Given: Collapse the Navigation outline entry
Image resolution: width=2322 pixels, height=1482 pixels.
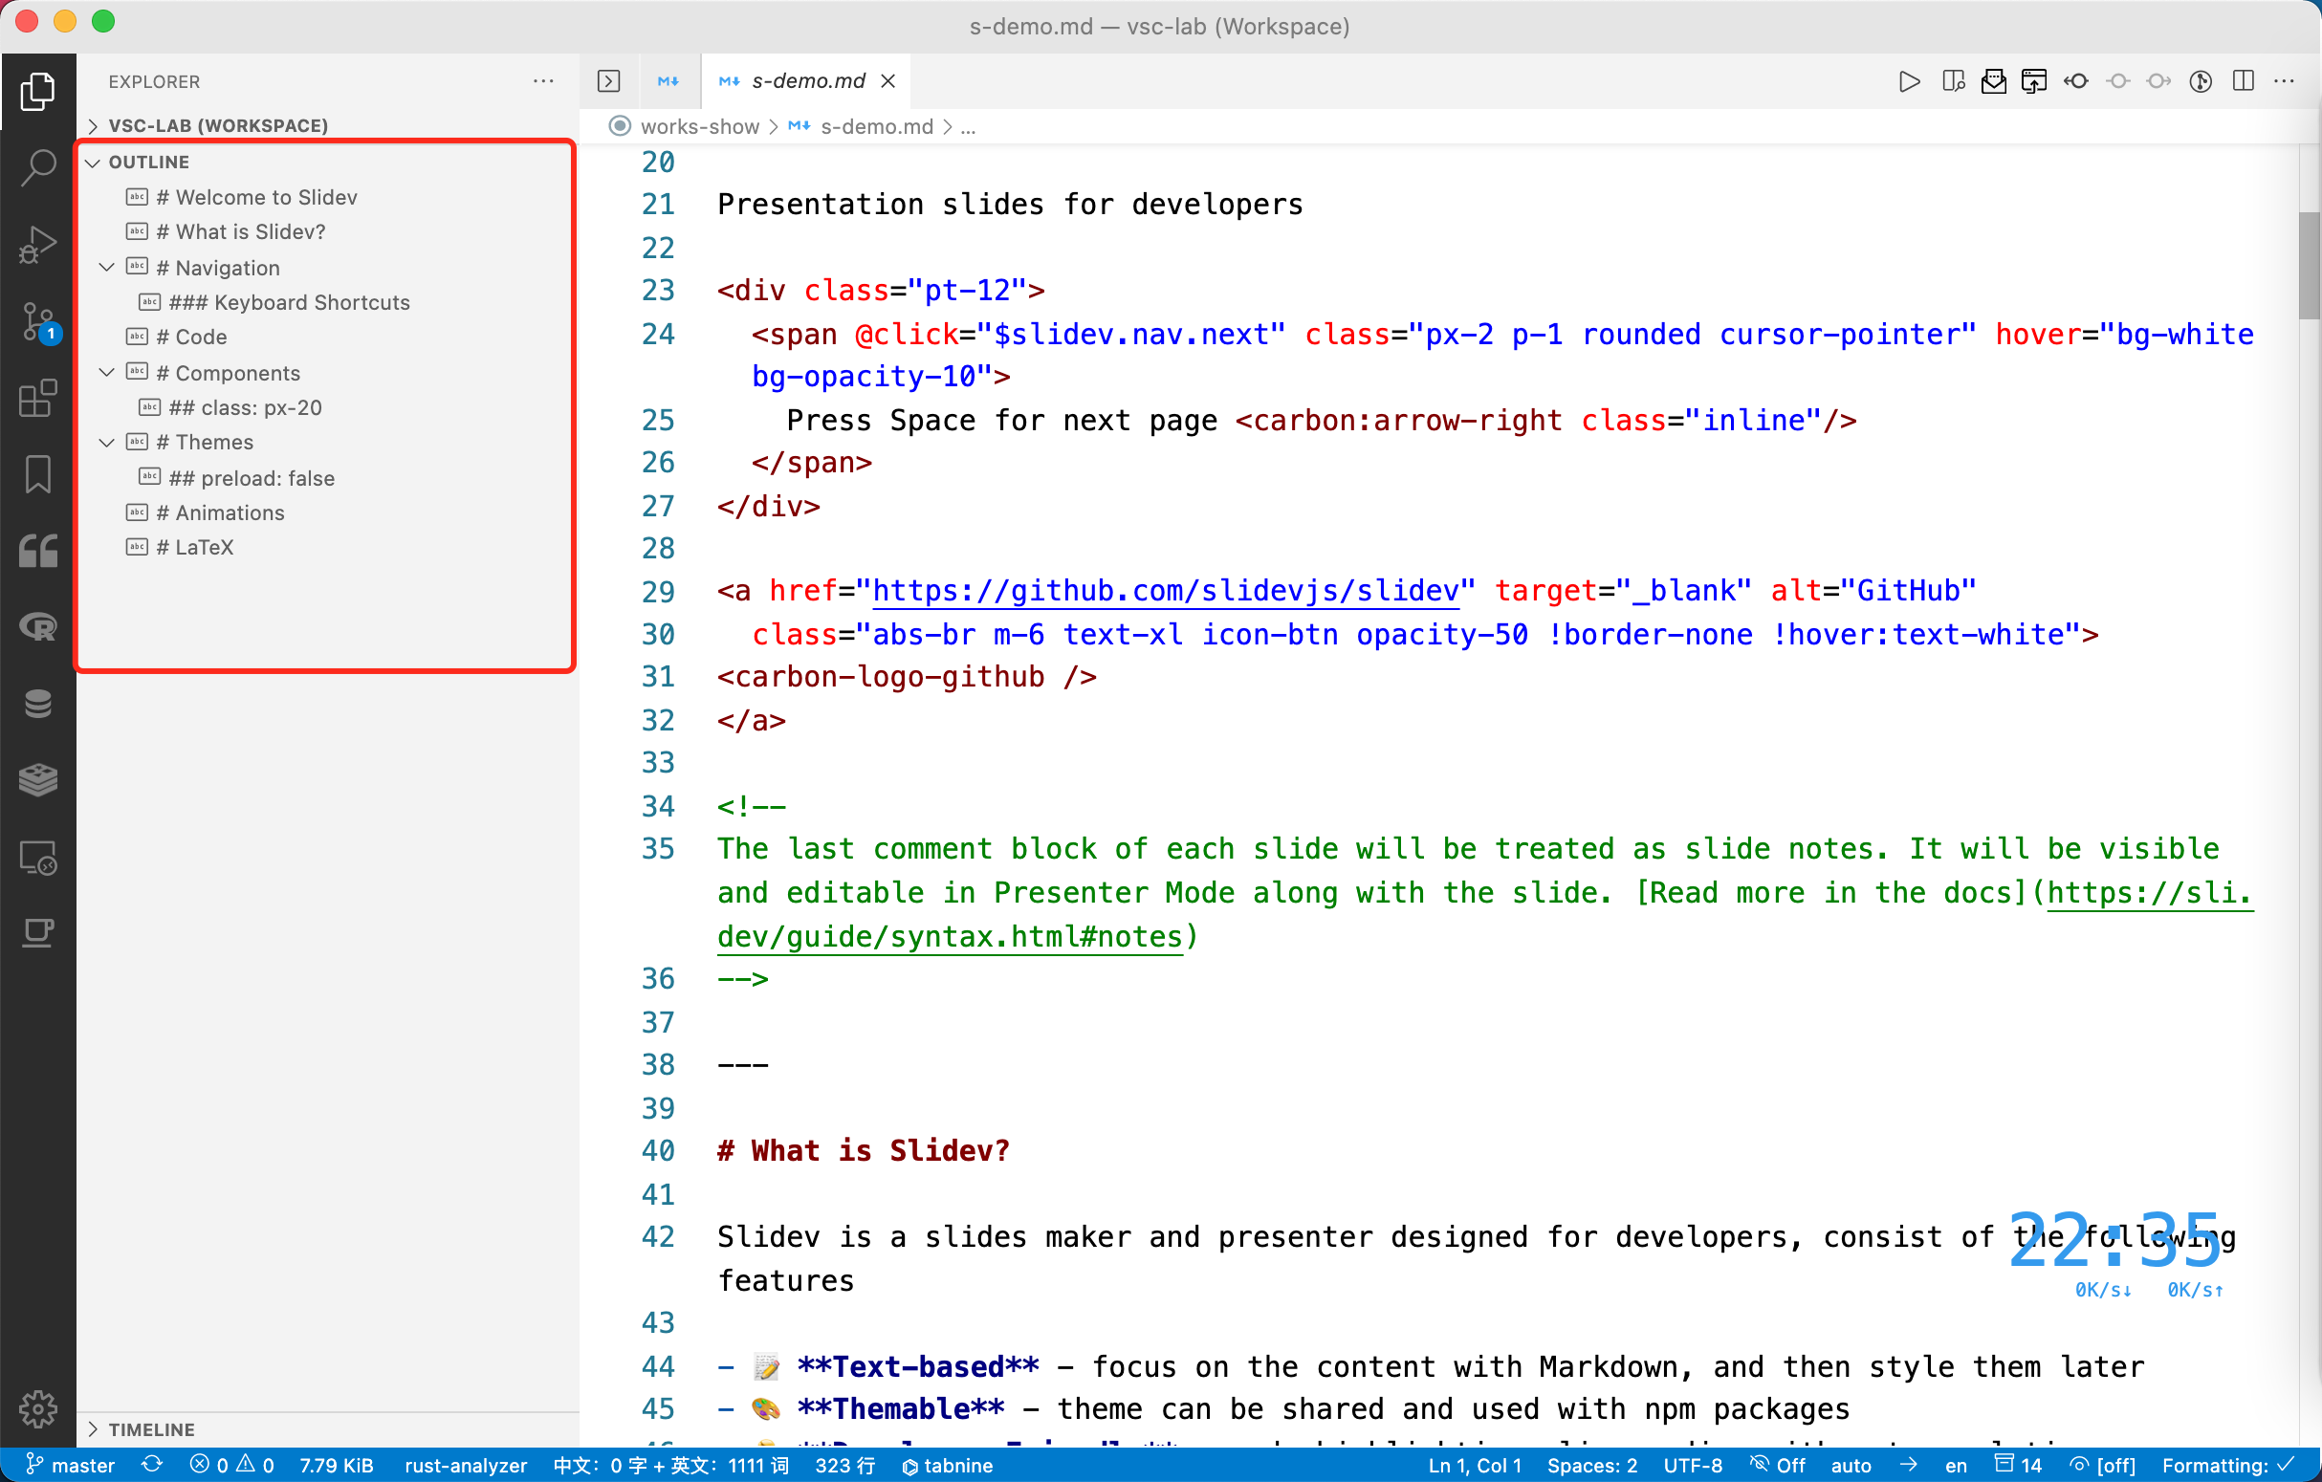Looking at the screenshot, I should (x=106, y=267).
